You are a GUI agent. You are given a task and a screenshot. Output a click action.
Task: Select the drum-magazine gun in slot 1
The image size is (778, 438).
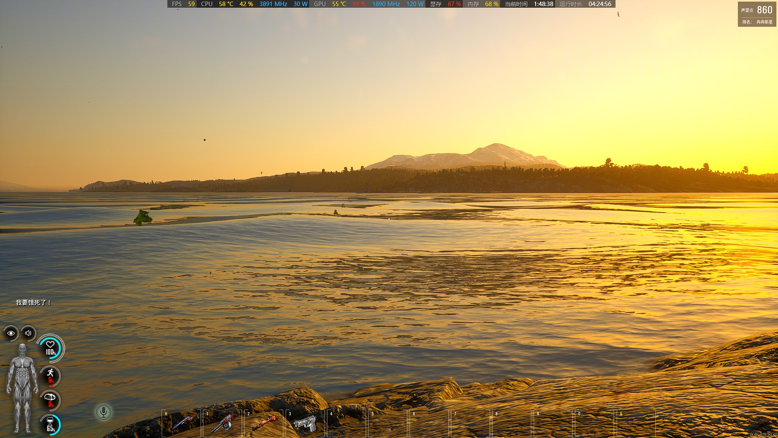[222, 423]
